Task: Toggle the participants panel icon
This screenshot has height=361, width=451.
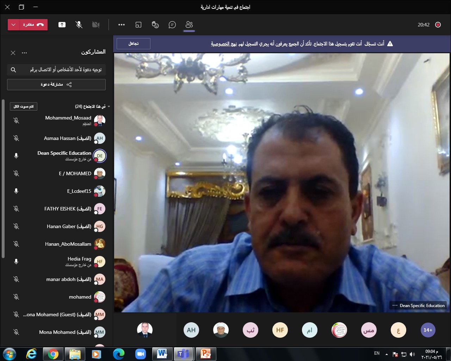Action: click(x=189, y=25)
